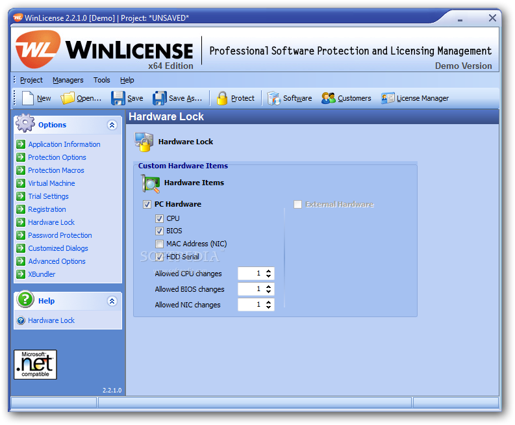Decrease Allowed NIC changes value

269,307
